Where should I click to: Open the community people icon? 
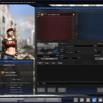pyautogui.click(x=100, y=100)
